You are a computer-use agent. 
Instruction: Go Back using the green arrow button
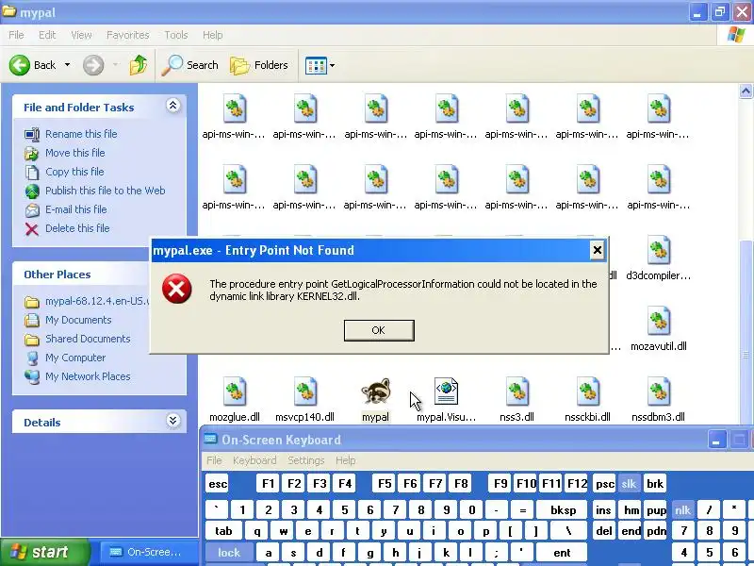click(33, 65)
